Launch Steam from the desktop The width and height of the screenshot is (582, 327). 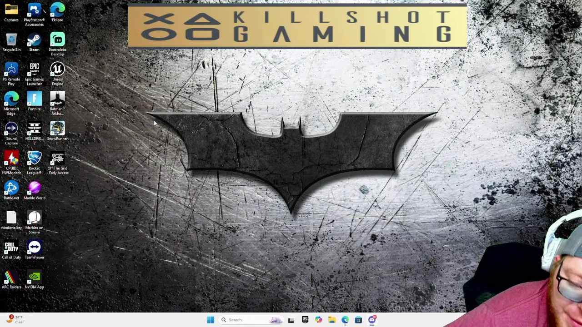pos(34,42)
